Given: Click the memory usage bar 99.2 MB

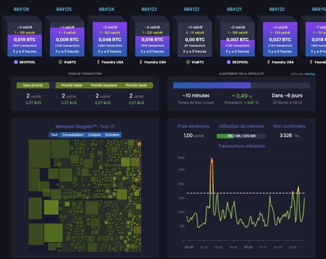Looking at the screenshot, I should (x=241, y=136).
